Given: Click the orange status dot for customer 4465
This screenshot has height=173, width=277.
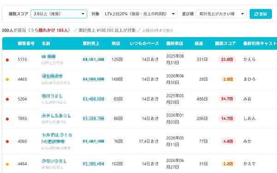Looking at the screenshot, I should (7, 79).
